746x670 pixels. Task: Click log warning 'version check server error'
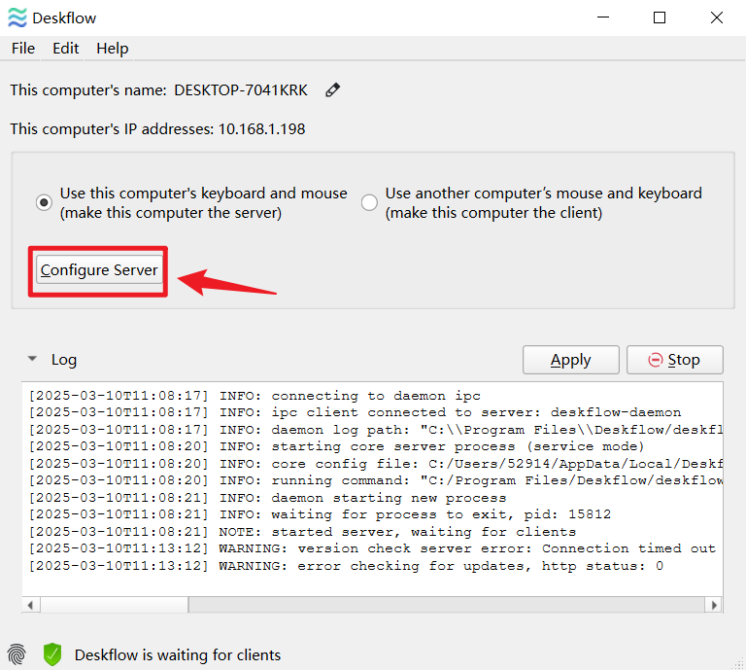click(x=372, y=548)
